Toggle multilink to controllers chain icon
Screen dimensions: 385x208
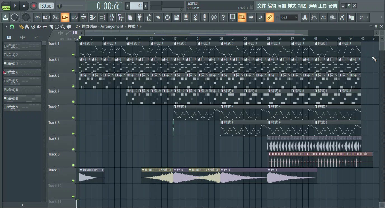270,17
